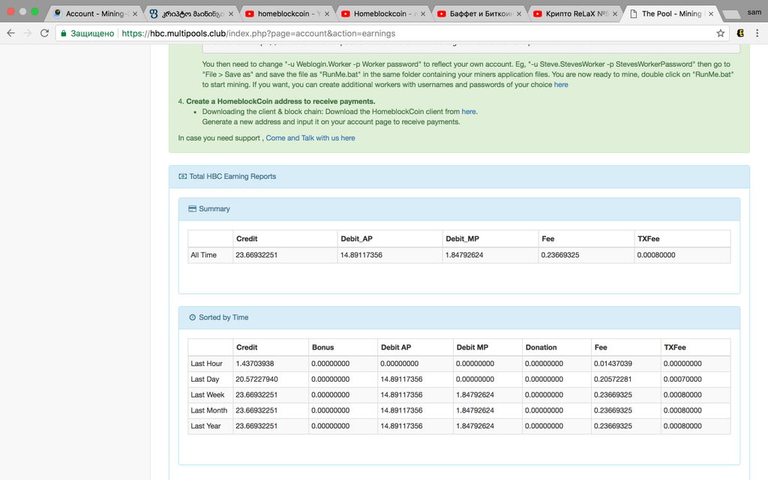This screenshot has height=480, width=768.
Task: Click the browser back arrow
Action: [x=10, y=33]
